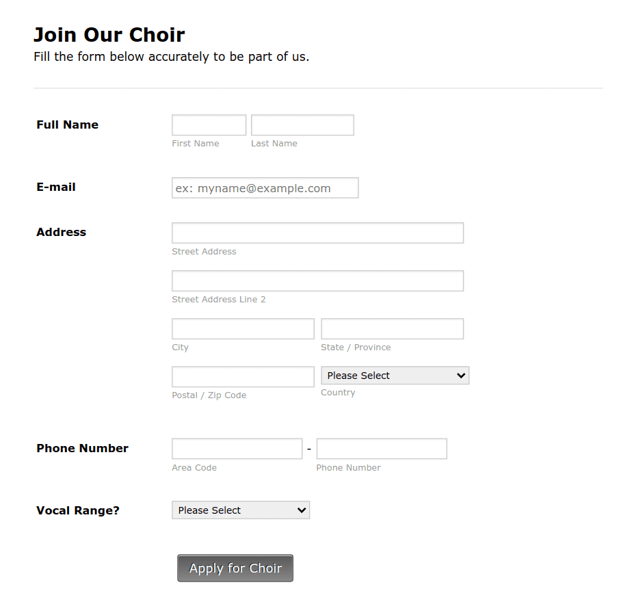
Task: Click the Please Select text for Country
Action: pyautogui.click(x=358, y=375)
